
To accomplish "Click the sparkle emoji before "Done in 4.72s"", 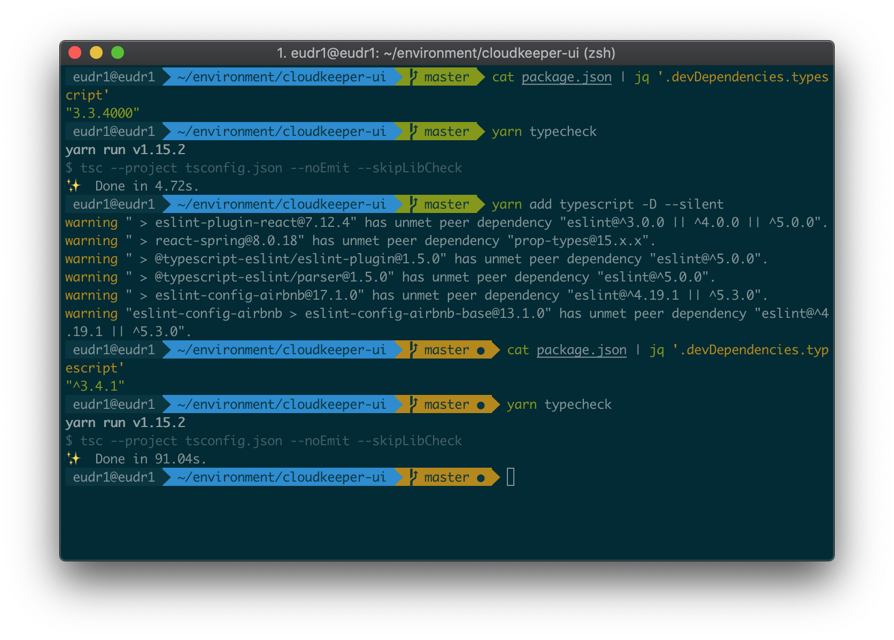I will [x=73, y=186].
